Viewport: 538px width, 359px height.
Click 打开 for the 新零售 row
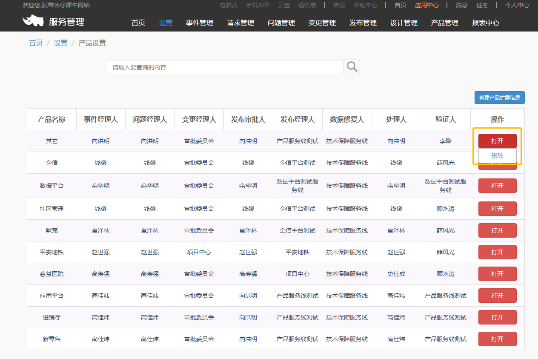pyautogui.click(x=498, y=339)
